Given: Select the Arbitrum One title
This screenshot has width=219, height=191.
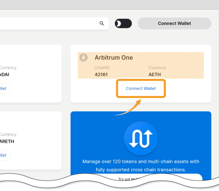Looking at the screenshot, I should [x=114, y=58].
